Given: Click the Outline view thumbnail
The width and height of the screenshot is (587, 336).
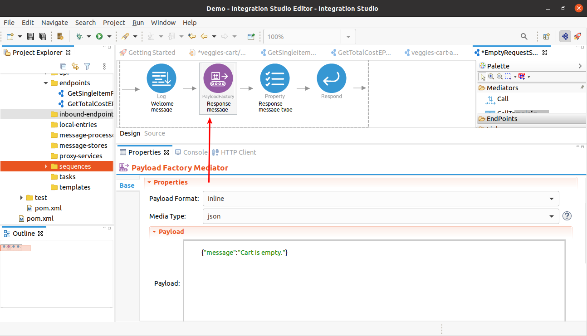Looking at the screenshot, I should click(x=15, y=248).
